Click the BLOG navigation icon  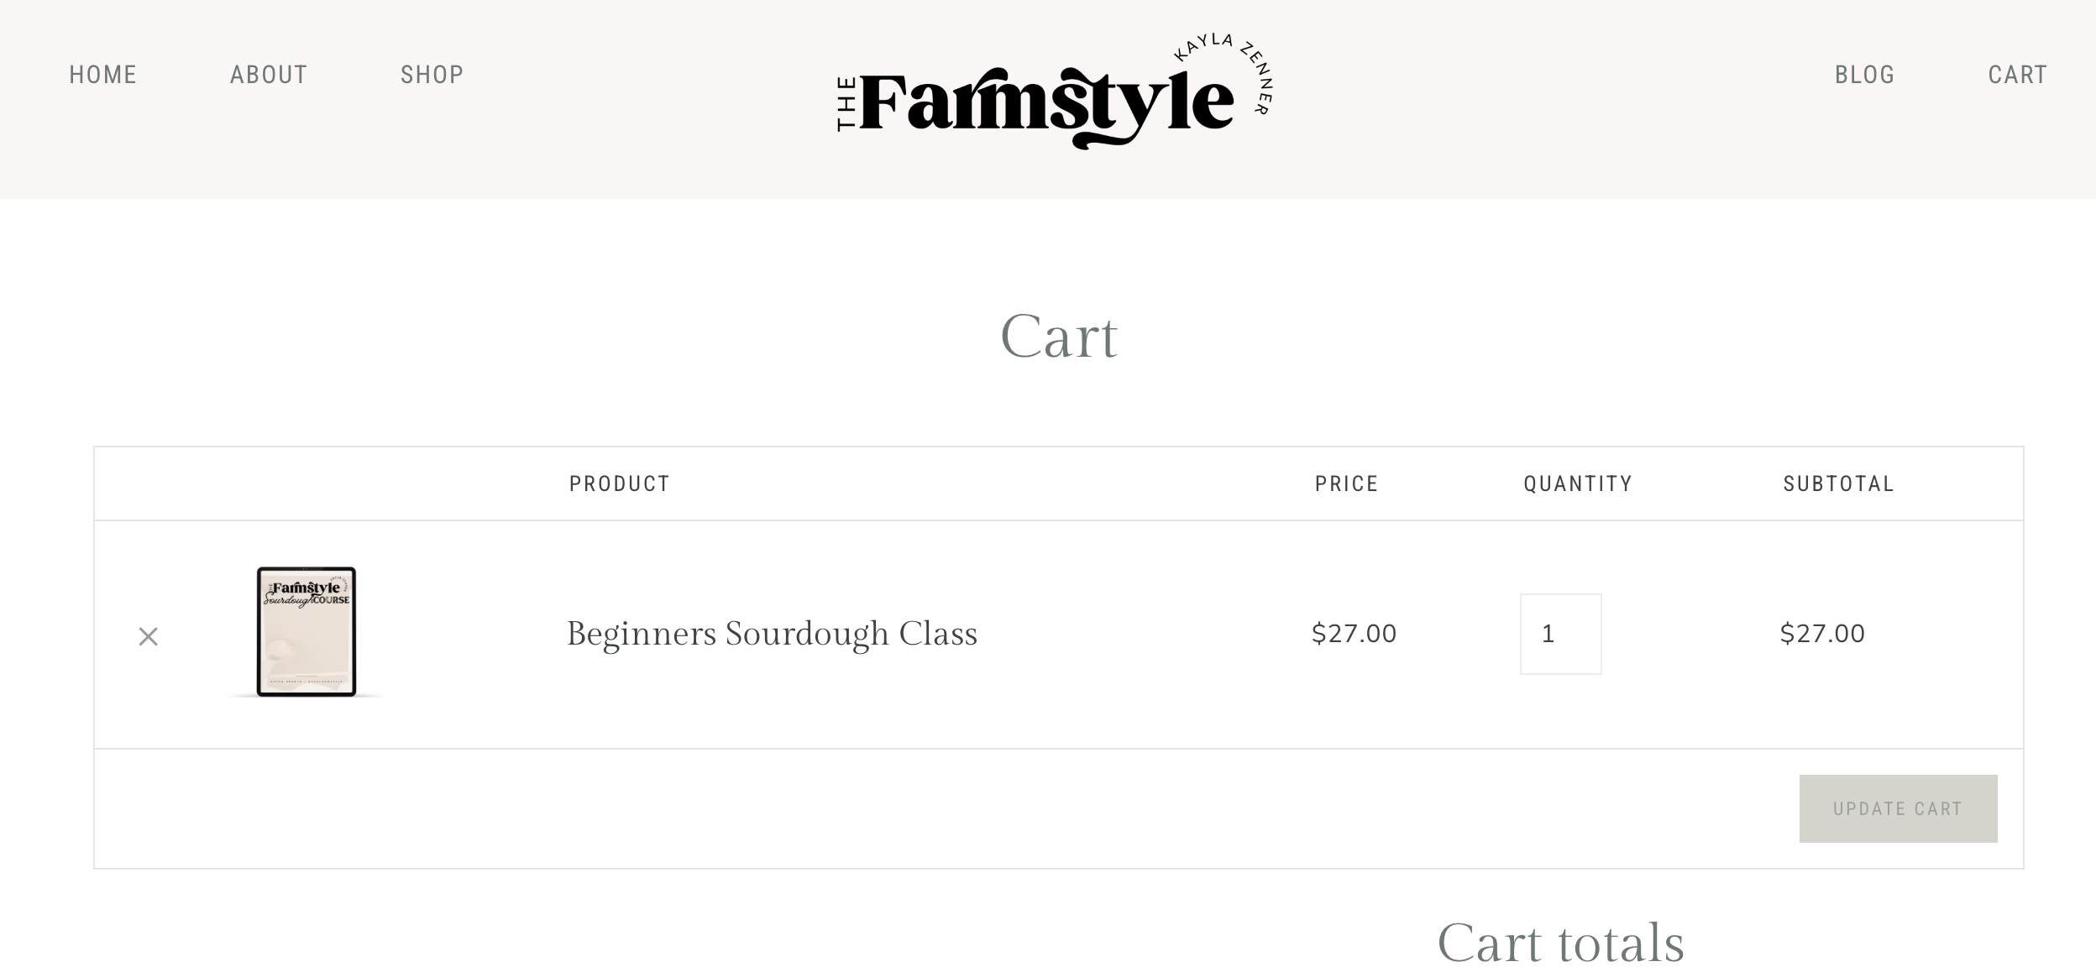tap(1863, 75)
